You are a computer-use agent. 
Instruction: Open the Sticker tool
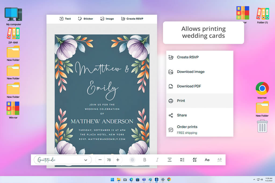85,19
